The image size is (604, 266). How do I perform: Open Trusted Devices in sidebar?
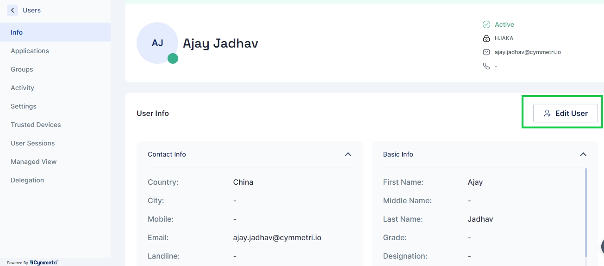36,125
